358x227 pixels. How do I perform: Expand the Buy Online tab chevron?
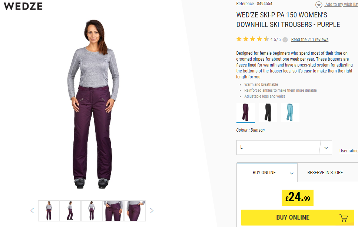(292, 173)
